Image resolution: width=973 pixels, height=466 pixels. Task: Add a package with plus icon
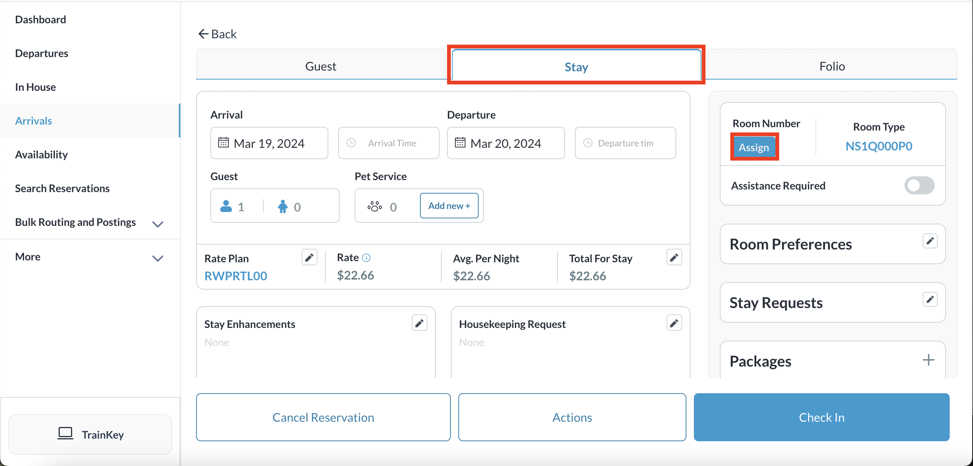click(928, 360)
